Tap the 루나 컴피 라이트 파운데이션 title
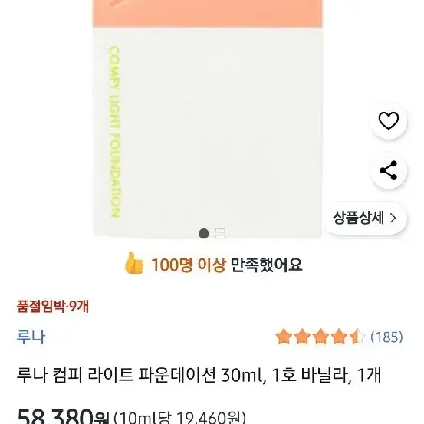 (x=199, y=375)
